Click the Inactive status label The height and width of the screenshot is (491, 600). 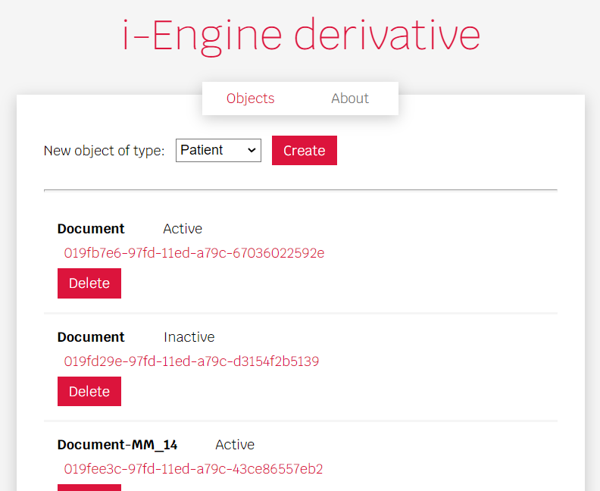click(189, 337)
